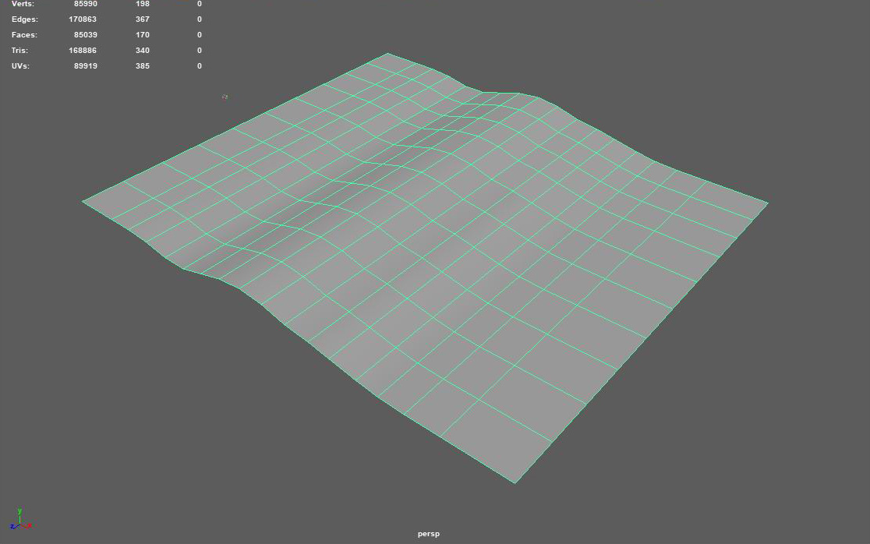Click the Verts label in the HUD

23,4
